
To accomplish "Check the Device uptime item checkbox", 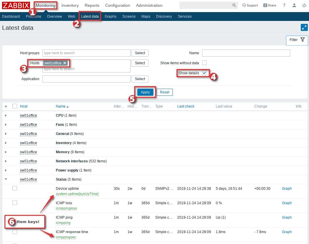I will coord(15,188).
